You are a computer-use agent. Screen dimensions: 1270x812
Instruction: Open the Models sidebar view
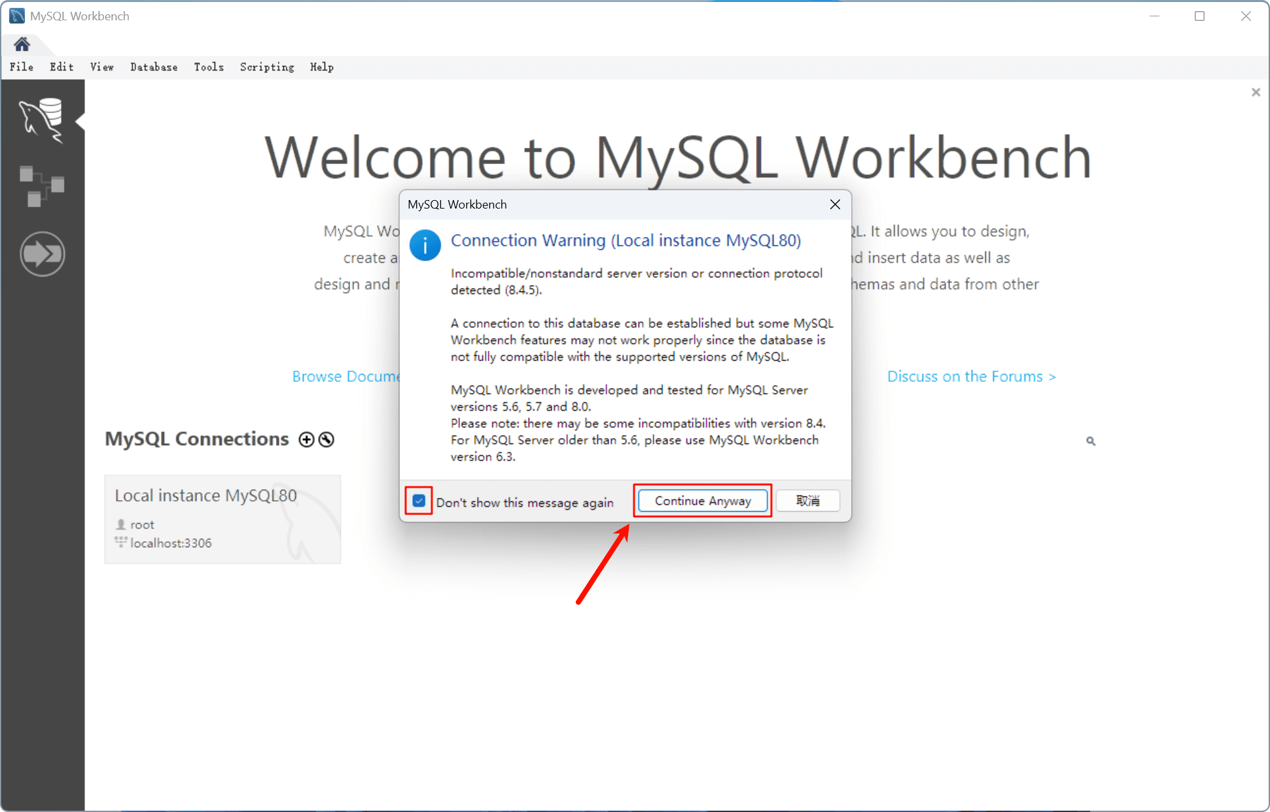42,186
